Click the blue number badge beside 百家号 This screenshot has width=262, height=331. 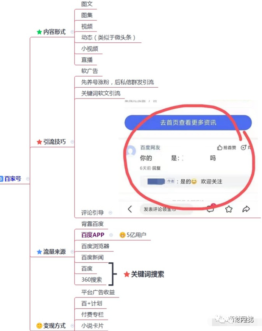click(1, 179)
